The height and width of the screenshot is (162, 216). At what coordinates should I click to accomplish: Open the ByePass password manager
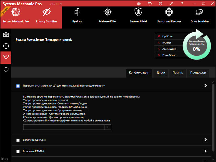77,15
